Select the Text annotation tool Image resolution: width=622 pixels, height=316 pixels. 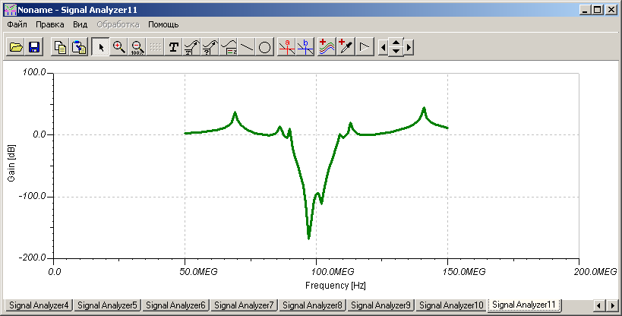(174, 47)
